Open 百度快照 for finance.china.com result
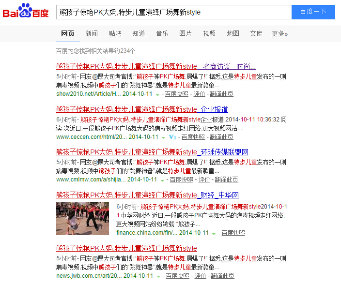Image resolution: width=341 pixels, height=285 pixels. (233, 233)
